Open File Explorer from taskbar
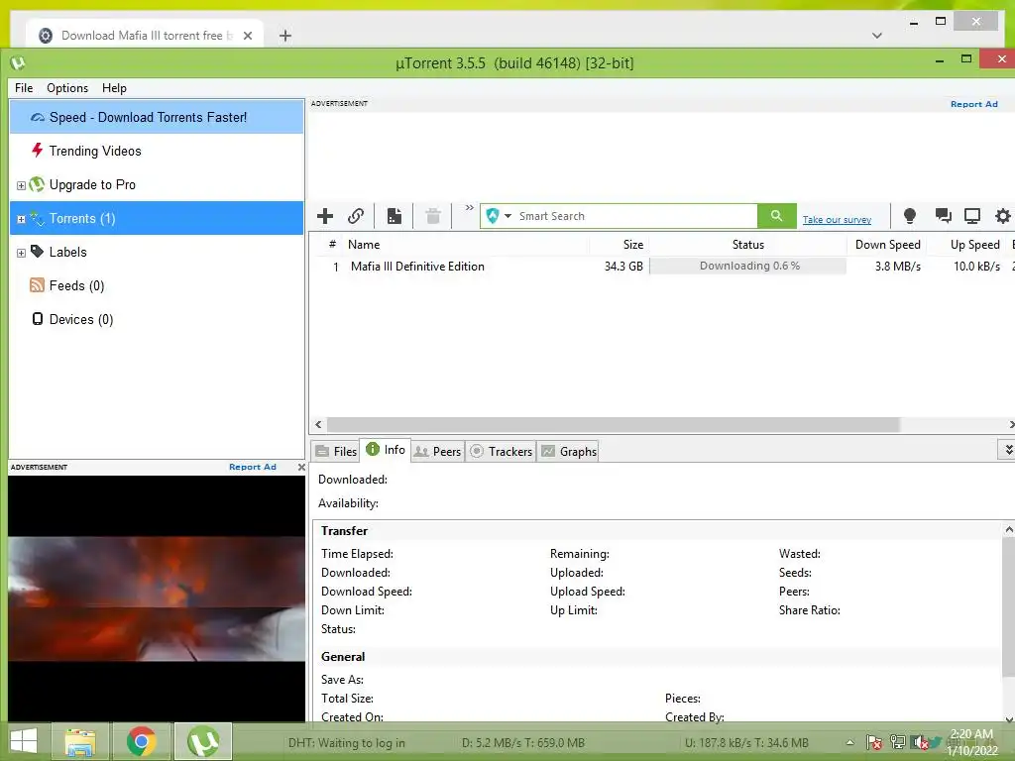The height and width of the screenshot is (761, 1015). [80, 741]
